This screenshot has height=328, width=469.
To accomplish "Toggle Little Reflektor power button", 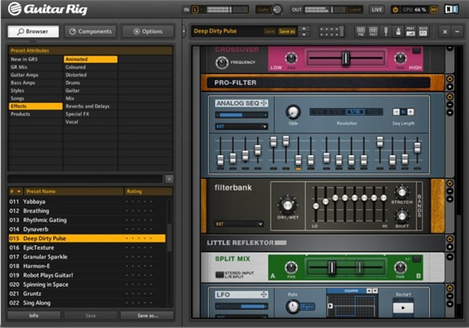I will (x=449, y=239).
